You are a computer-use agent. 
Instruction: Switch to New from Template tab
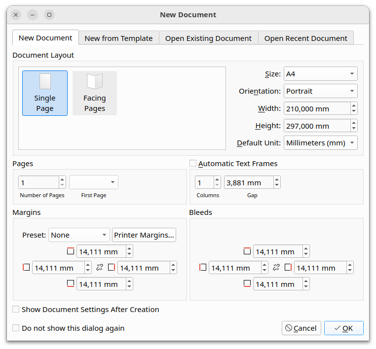[x=118, y=38]
